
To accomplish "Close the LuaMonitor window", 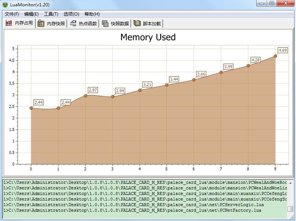I will (286, 3).
